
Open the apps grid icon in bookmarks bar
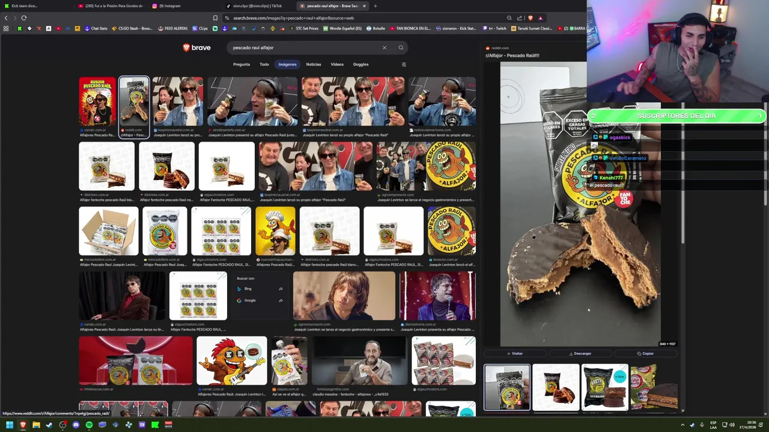pyautogui.click(x=6, y=28)
